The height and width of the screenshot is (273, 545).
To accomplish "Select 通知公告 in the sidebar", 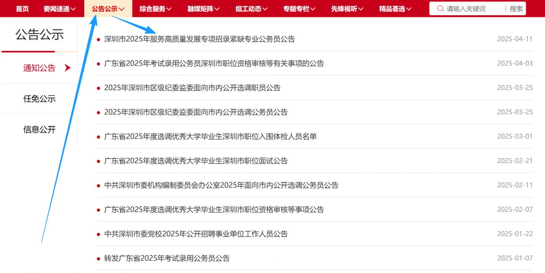I will (x=39, y=68).
